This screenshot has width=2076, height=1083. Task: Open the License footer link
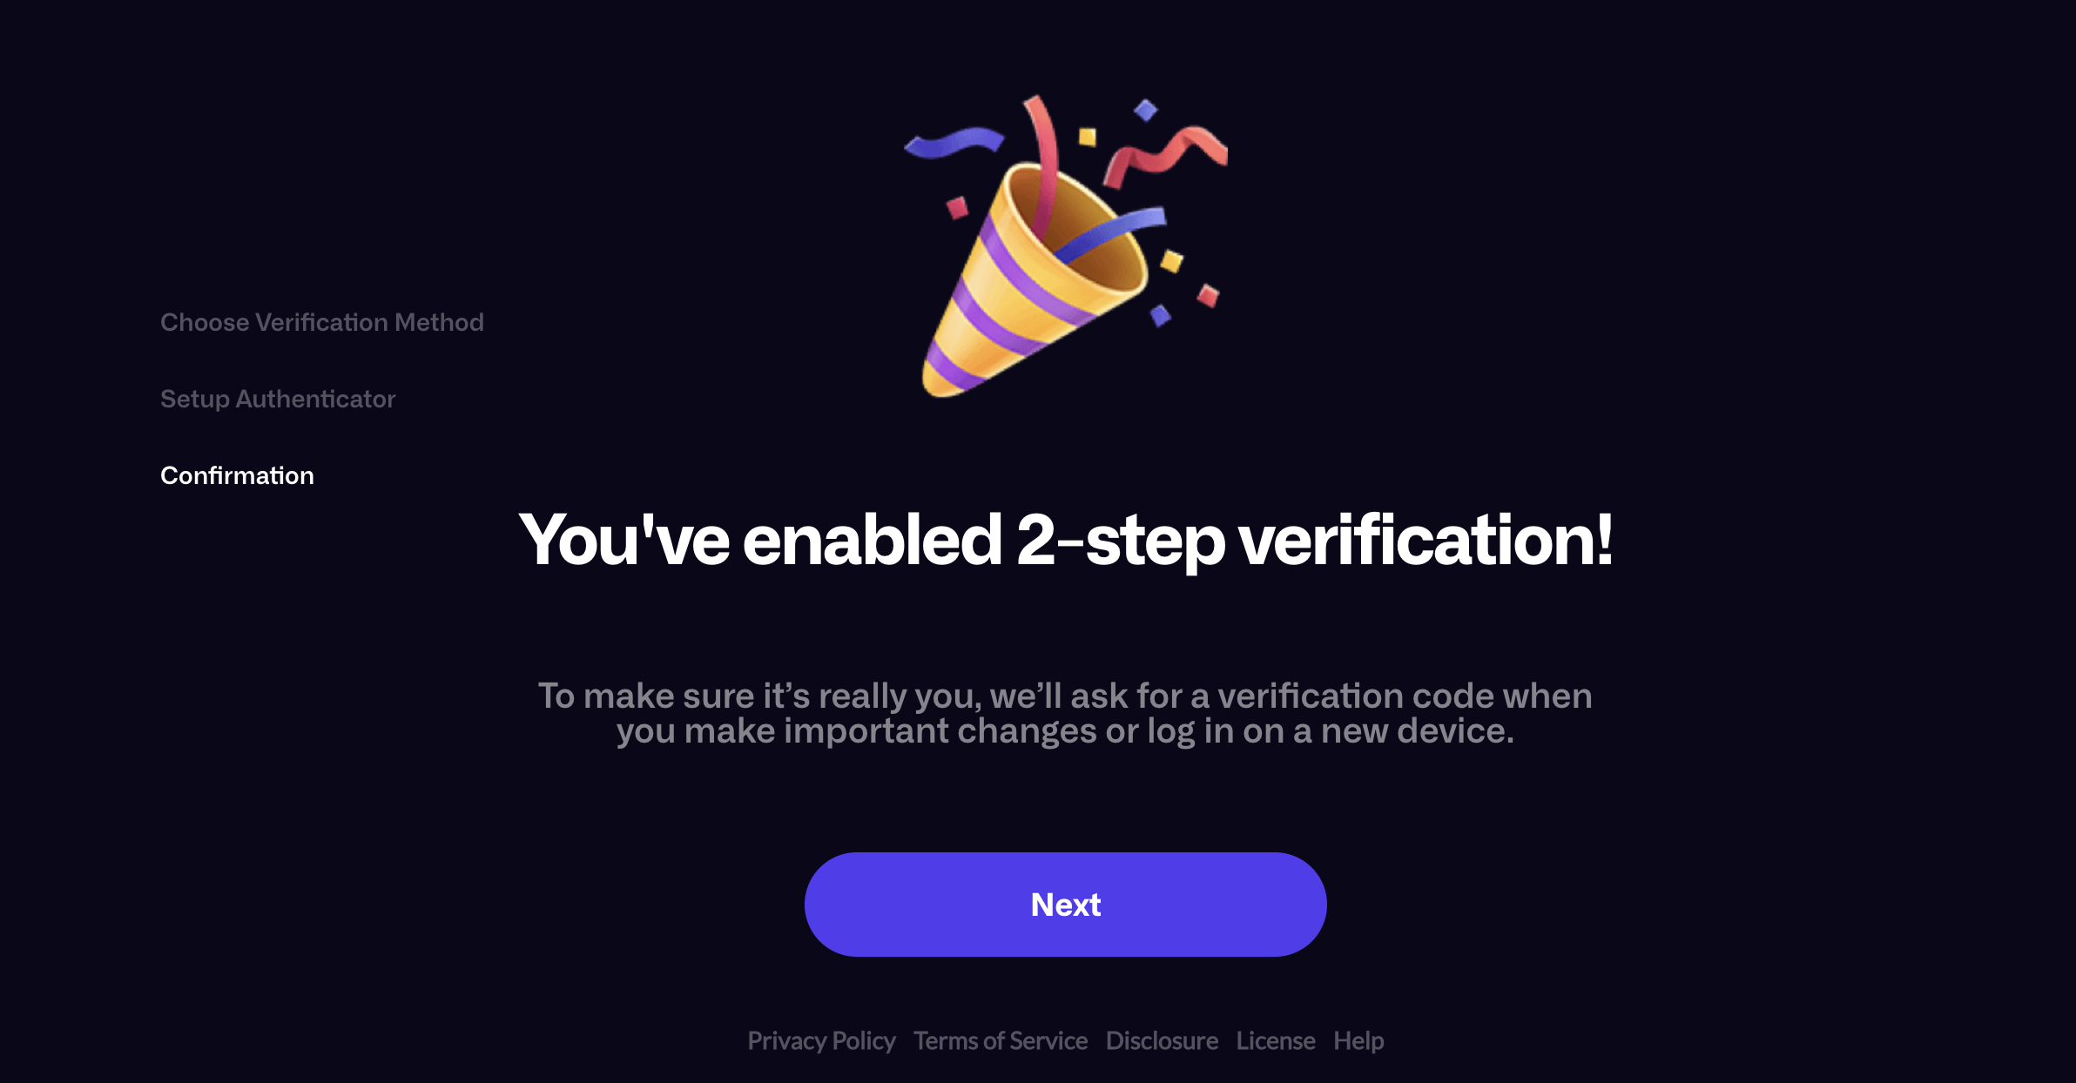point(1276,1040)
